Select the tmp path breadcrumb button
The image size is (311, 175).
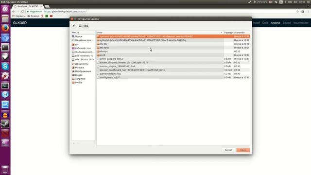[86, 26]
